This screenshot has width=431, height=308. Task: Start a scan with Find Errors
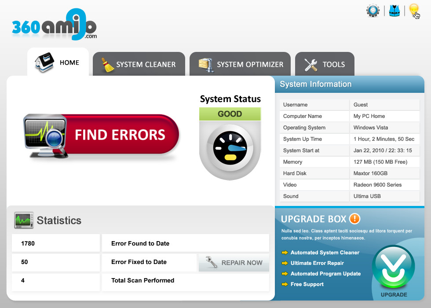102,135
